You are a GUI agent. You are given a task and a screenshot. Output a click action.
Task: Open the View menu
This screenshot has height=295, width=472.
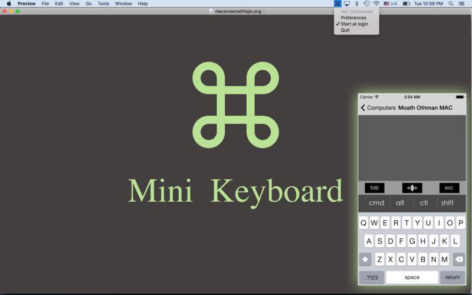(74, 4)
